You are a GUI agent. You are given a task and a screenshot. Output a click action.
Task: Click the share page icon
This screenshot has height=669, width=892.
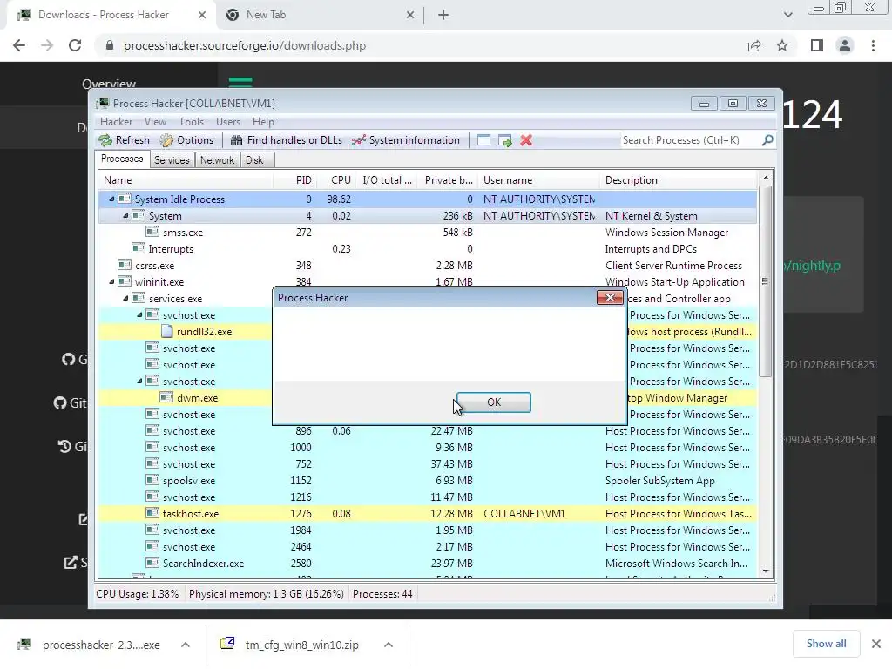pyautogui.click(x=754, y=45)
